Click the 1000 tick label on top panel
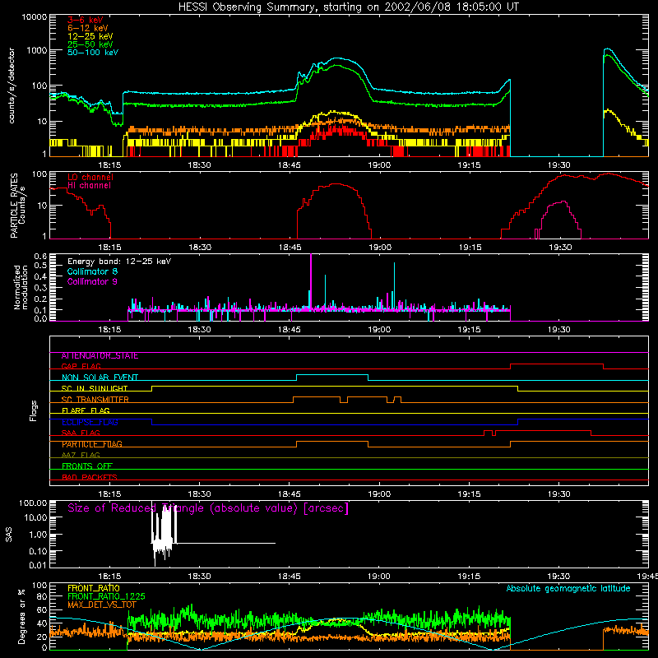 tap(36, 50)
